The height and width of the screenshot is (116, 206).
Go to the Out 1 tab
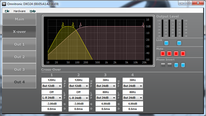(19, 44)
